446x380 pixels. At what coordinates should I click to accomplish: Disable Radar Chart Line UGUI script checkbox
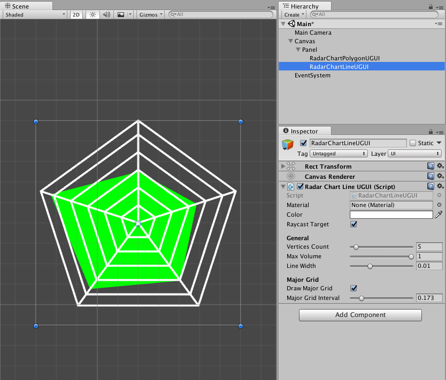pyautogui.click(x=300, y=186)
